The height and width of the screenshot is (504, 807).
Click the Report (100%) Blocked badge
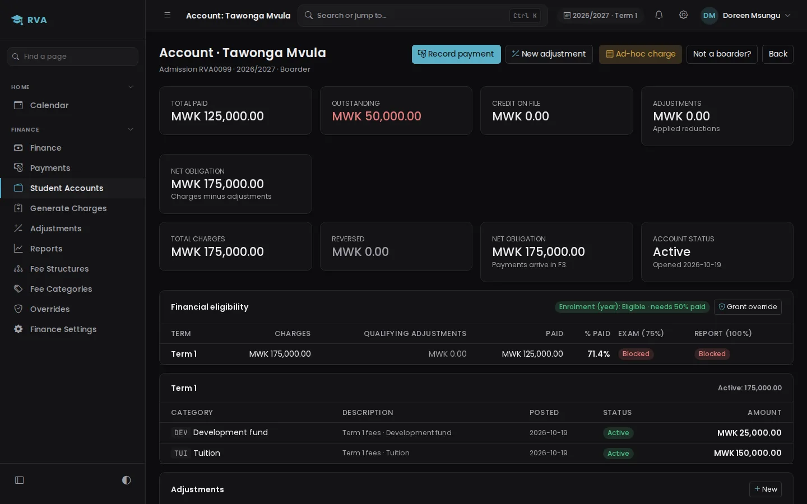tap(712, 354)
